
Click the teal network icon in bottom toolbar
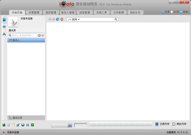(x=18, y=125)
